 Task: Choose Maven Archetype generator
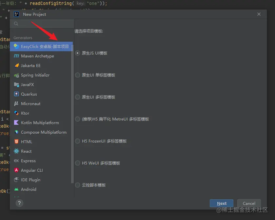coord(41,56)
